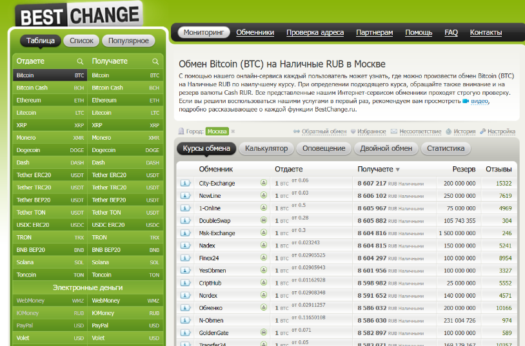Click the status badge icon beside Nadex
The image size is (525, 346).
click(x=264, y=245)
